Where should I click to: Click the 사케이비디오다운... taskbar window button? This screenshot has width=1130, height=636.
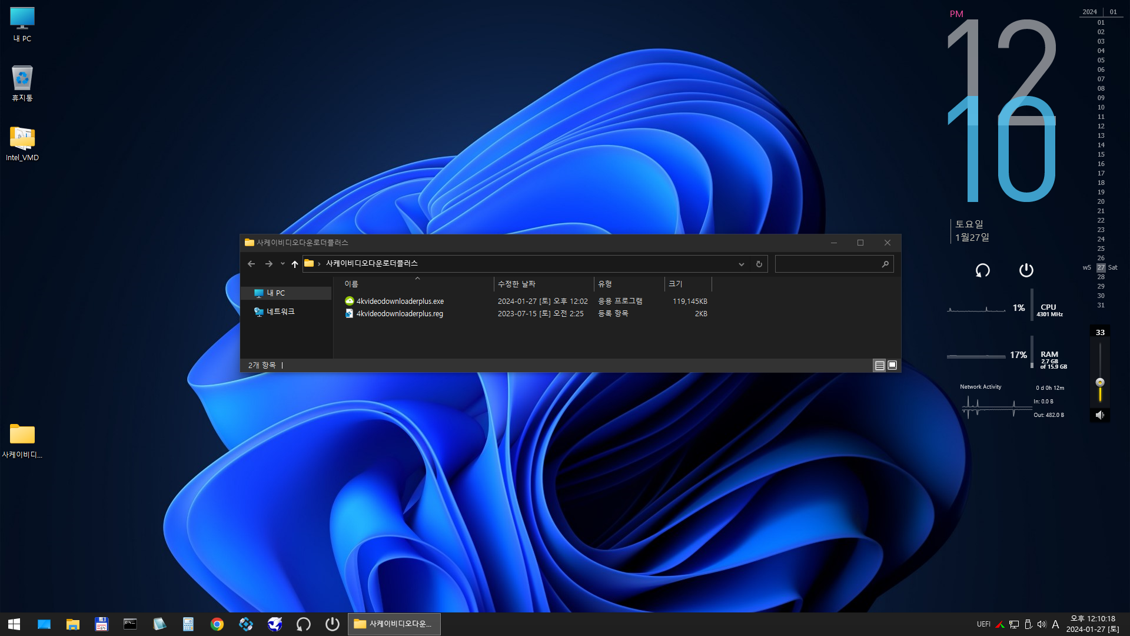(x=394, y=624)
